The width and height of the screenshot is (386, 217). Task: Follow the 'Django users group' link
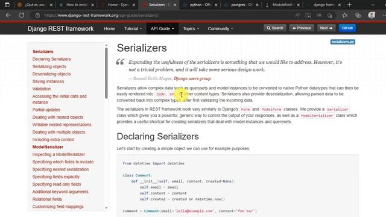[x=192, y=78]
